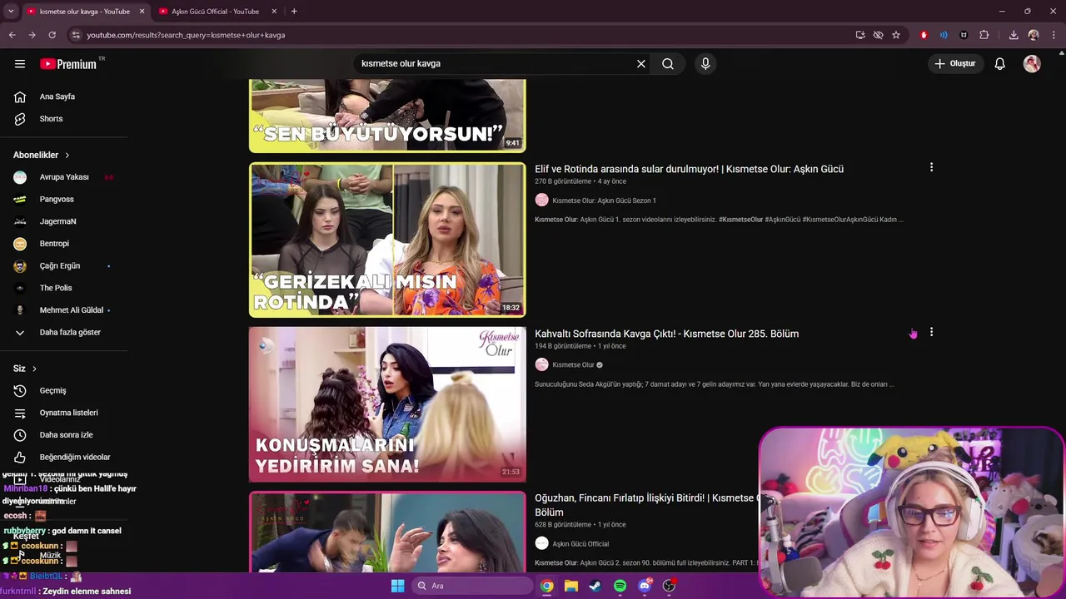Open the KONUŞMALARINI YEDİRİRİM SANA video thumbnail
The image size is (1066, 599).
tap(387, 404)
